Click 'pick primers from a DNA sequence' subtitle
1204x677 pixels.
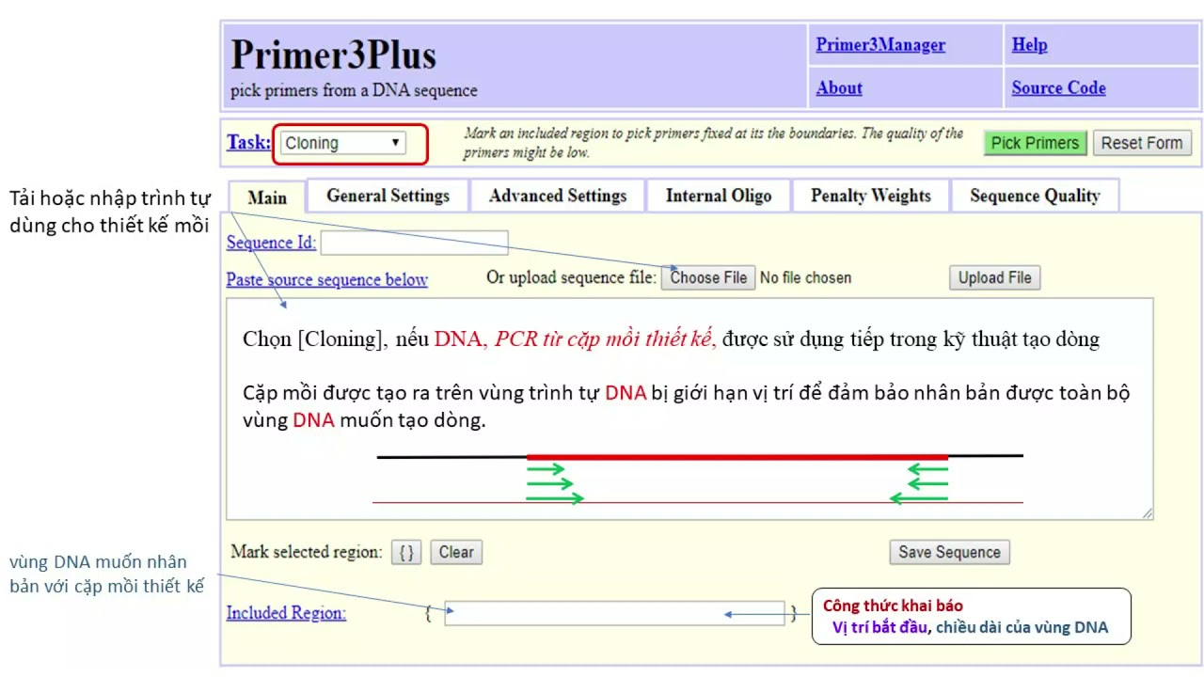coord(354,91)
